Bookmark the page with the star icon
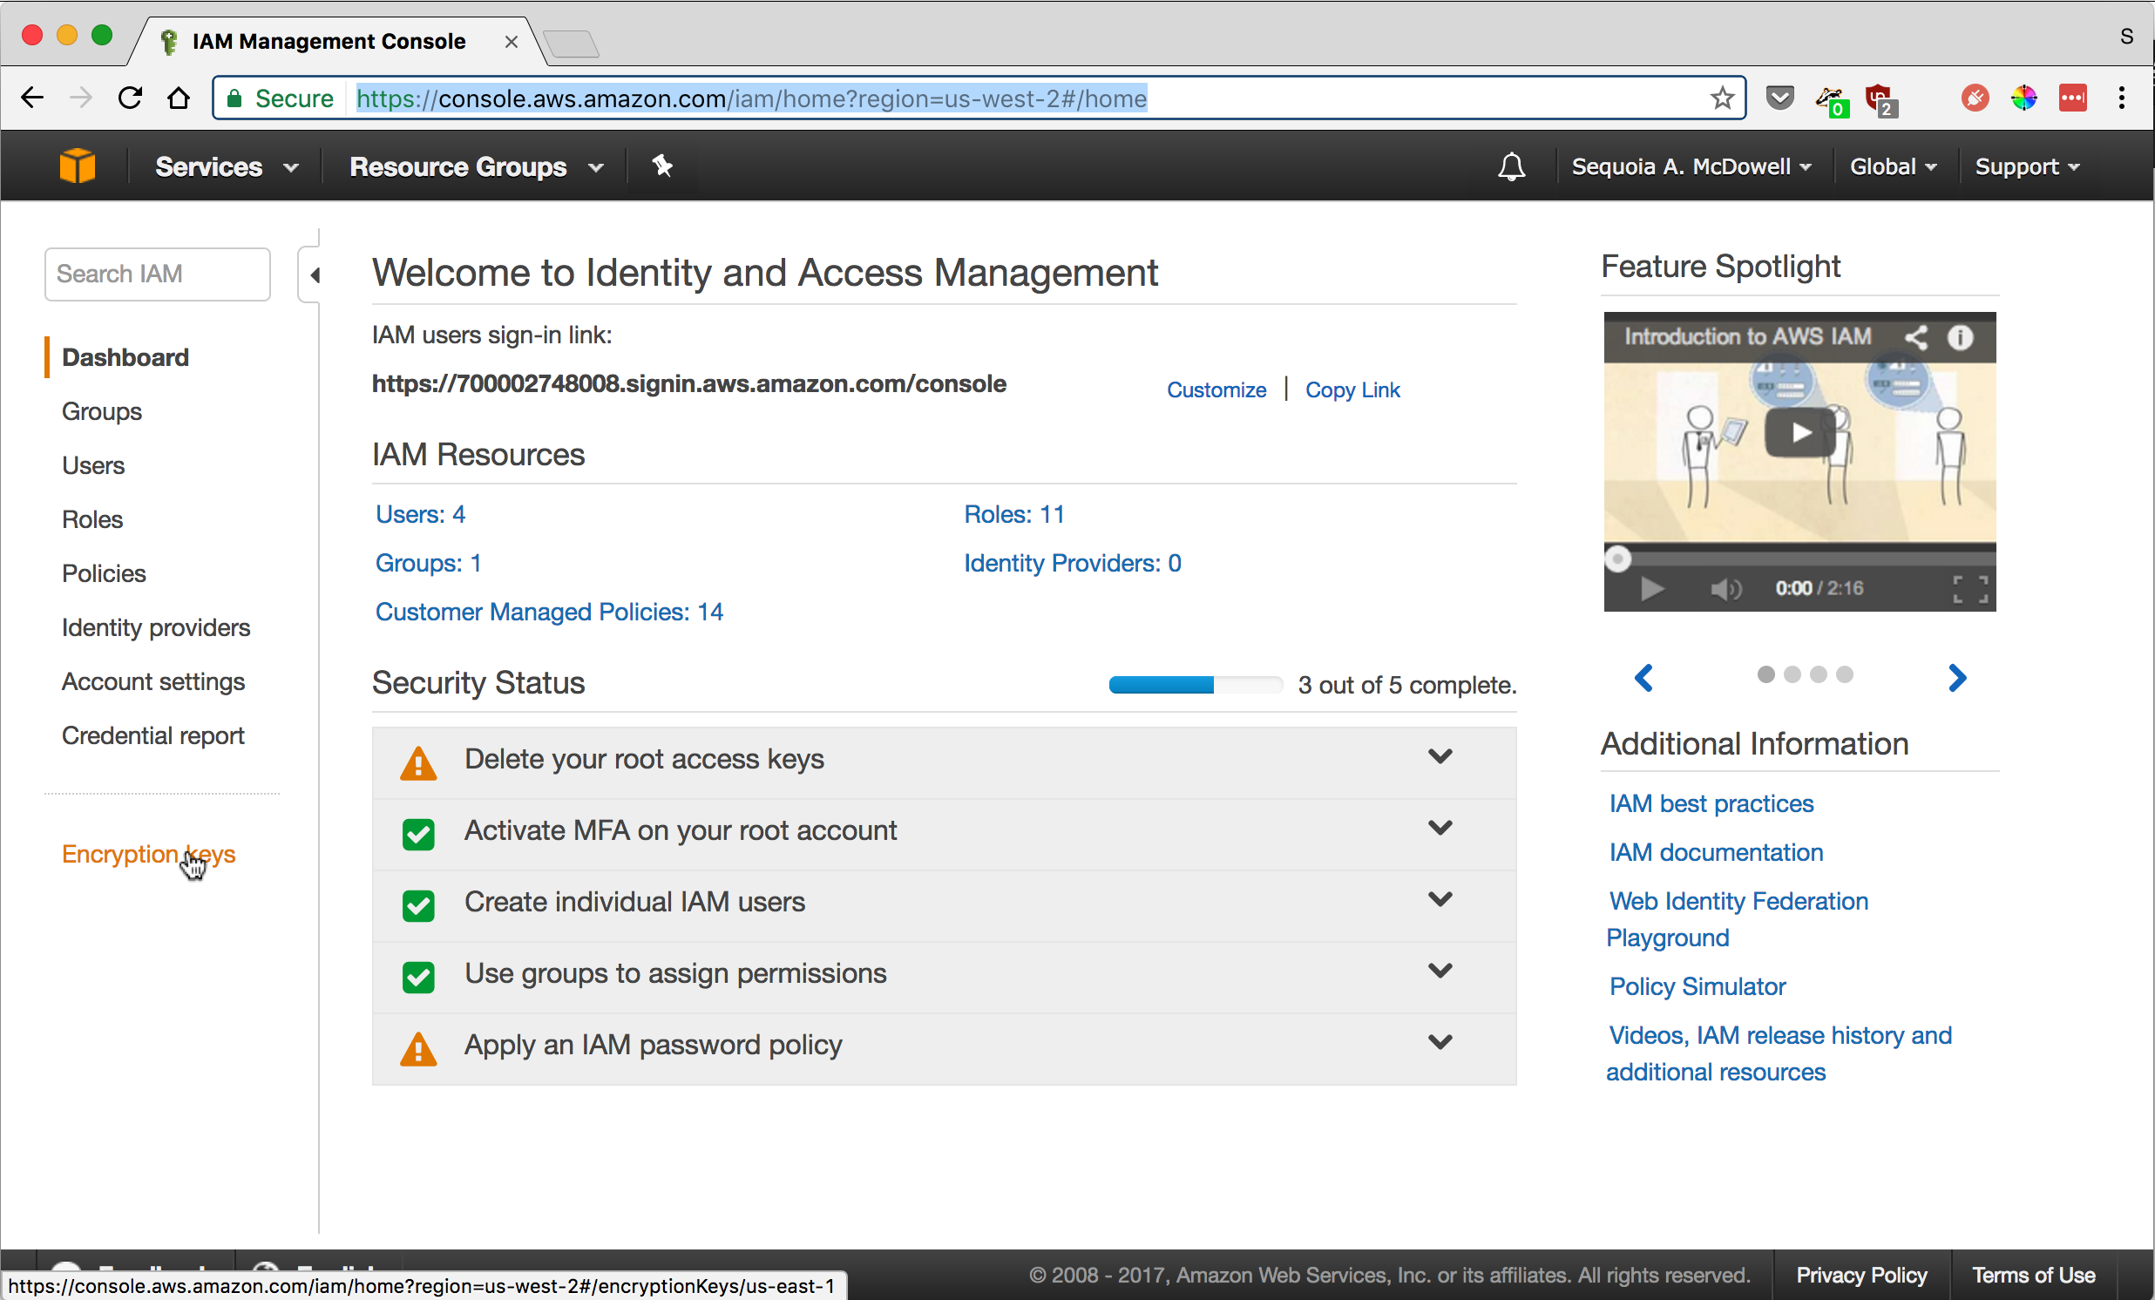The height and width of the screenshot is (1300, 2155). click(1722, 98)
